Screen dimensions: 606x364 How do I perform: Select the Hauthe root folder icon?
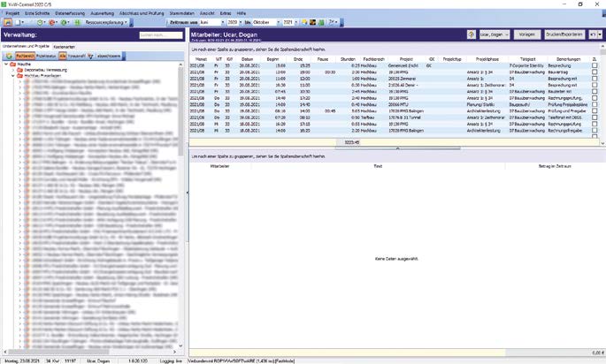pyautogui.click(x=12, y=64)
